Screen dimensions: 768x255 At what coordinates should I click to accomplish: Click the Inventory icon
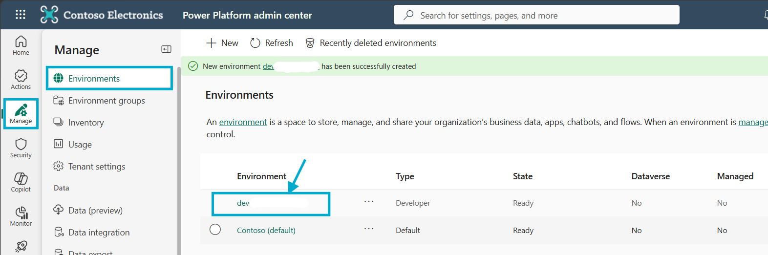coord(58,122)
